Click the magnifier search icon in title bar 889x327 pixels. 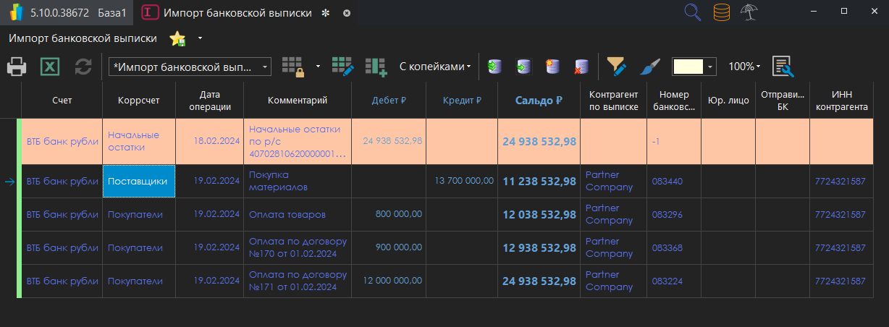coord(693,12)
